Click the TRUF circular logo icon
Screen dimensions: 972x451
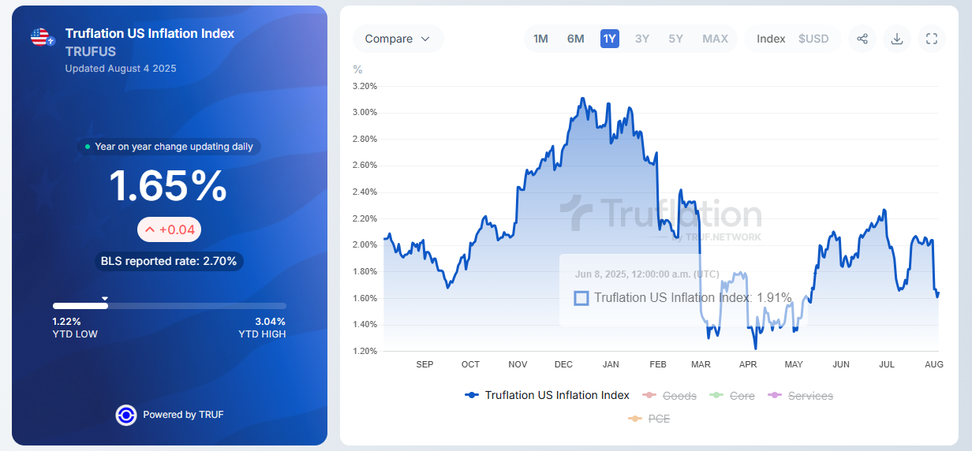pos(126,415)
